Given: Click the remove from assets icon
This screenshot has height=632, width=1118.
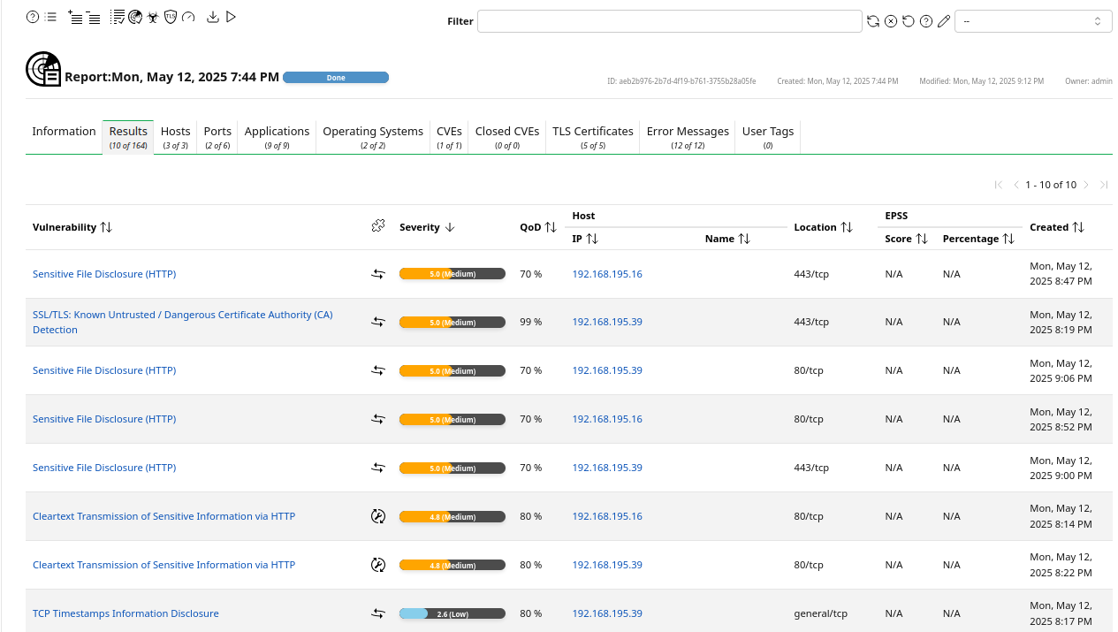Looking at the screenshot, I should pyautogui.click(x=93, y=17).
